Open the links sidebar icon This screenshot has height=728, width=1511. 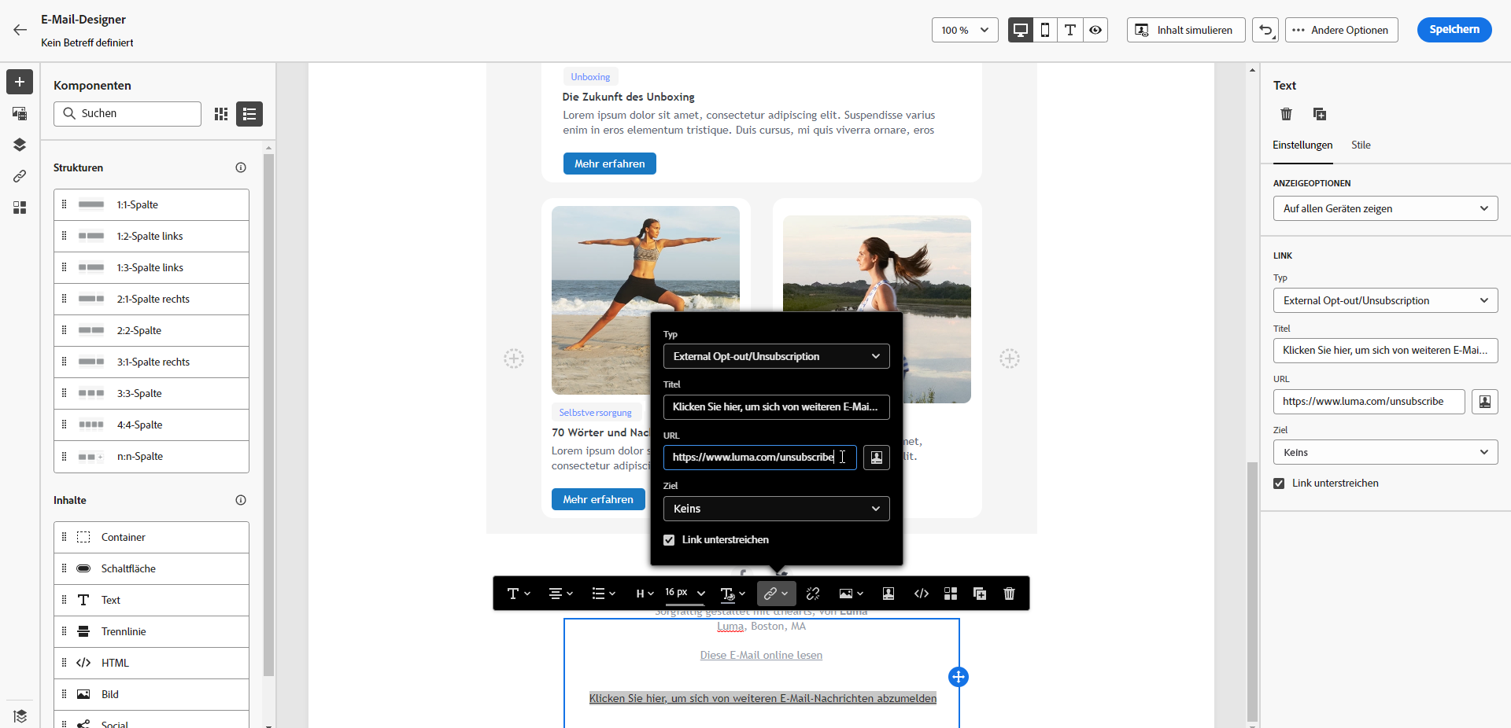pos(20,176)
